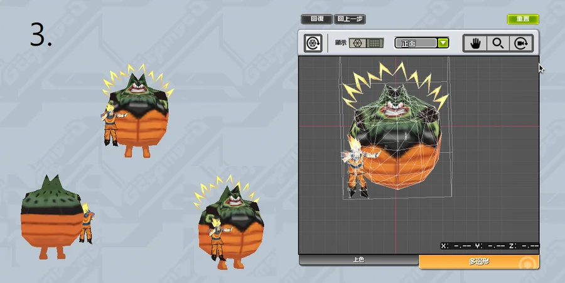Toggle grid display option

click(375, 43)
